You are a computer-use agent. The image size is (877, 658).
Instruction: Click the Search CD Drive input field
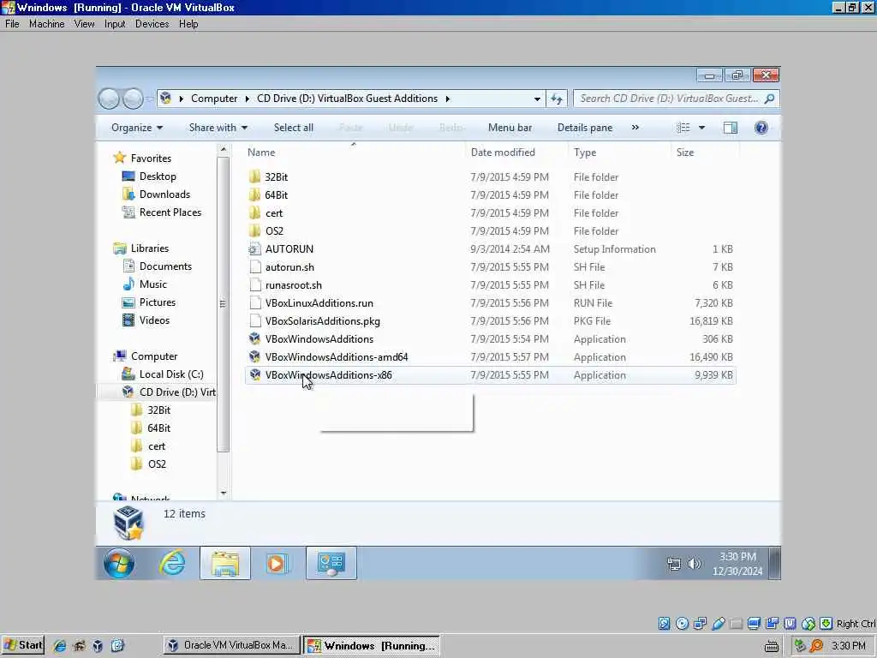click(669, 99)
